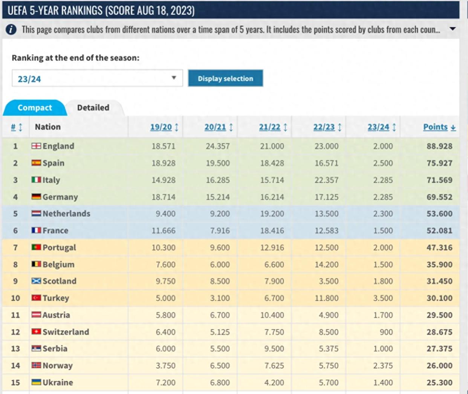Sort by the 21/22 season column
The width and height of the screenshot is (468, 394).
269,127
